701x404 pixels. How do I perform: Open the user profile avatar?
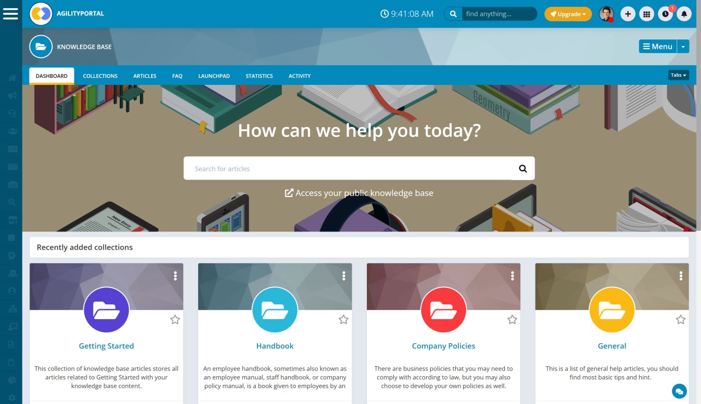[606, 14]
